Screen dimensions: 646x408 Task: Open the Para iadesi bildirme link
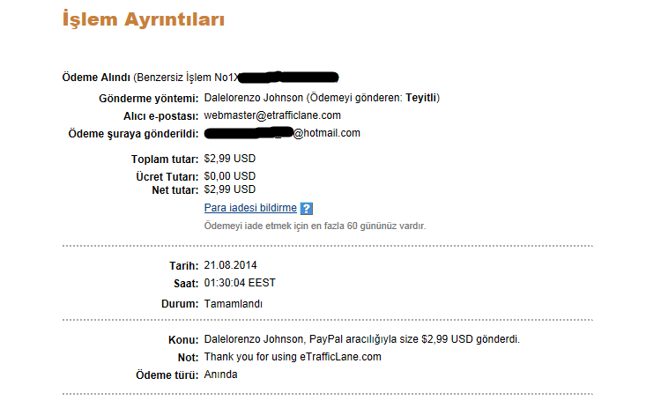click(x=250, y=208)
